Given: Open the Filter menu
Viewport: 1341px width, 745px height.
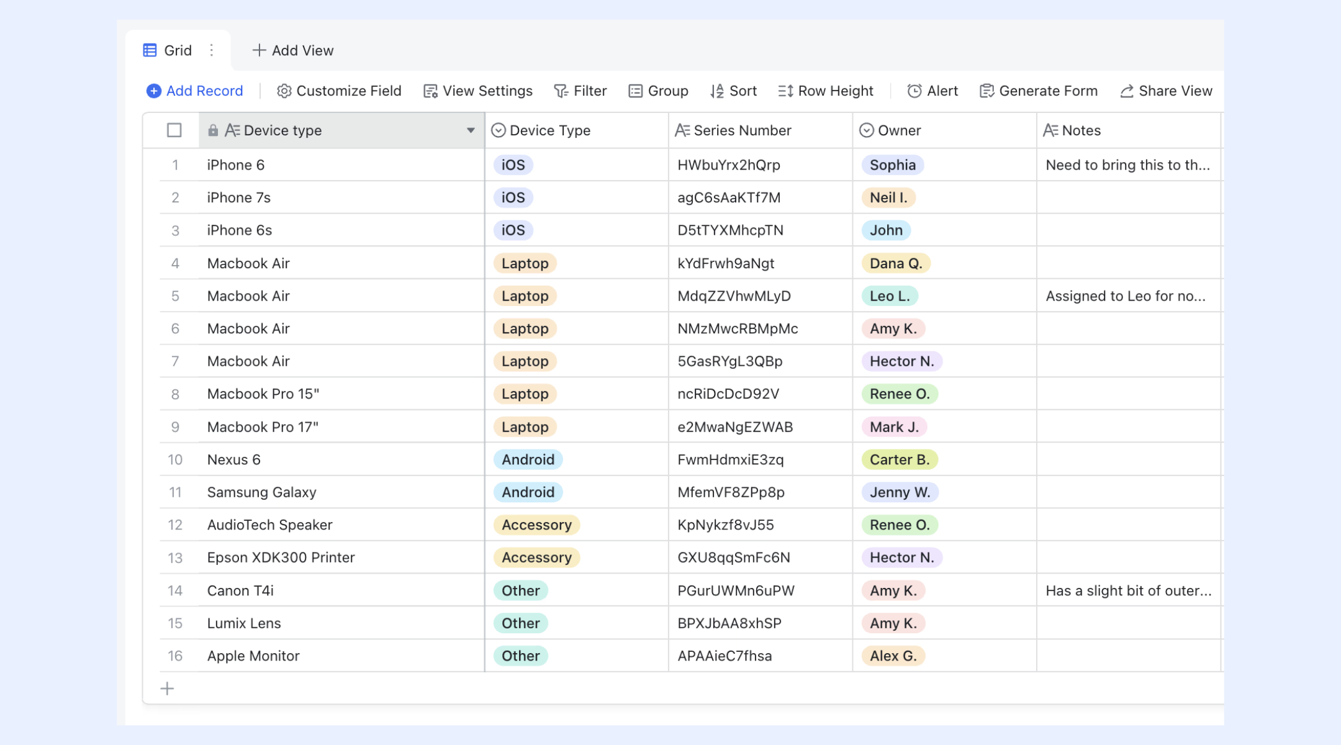Looking at the screenshot, I should pyautogui.click(x=580, y=91).
